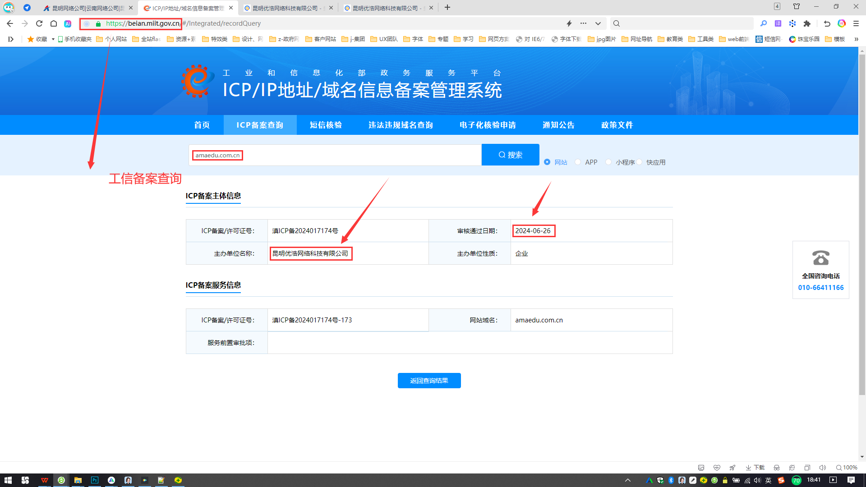Open Photoshop from the taskbar
The height and width of the screenshot is (487, 866).
[94, 480]
